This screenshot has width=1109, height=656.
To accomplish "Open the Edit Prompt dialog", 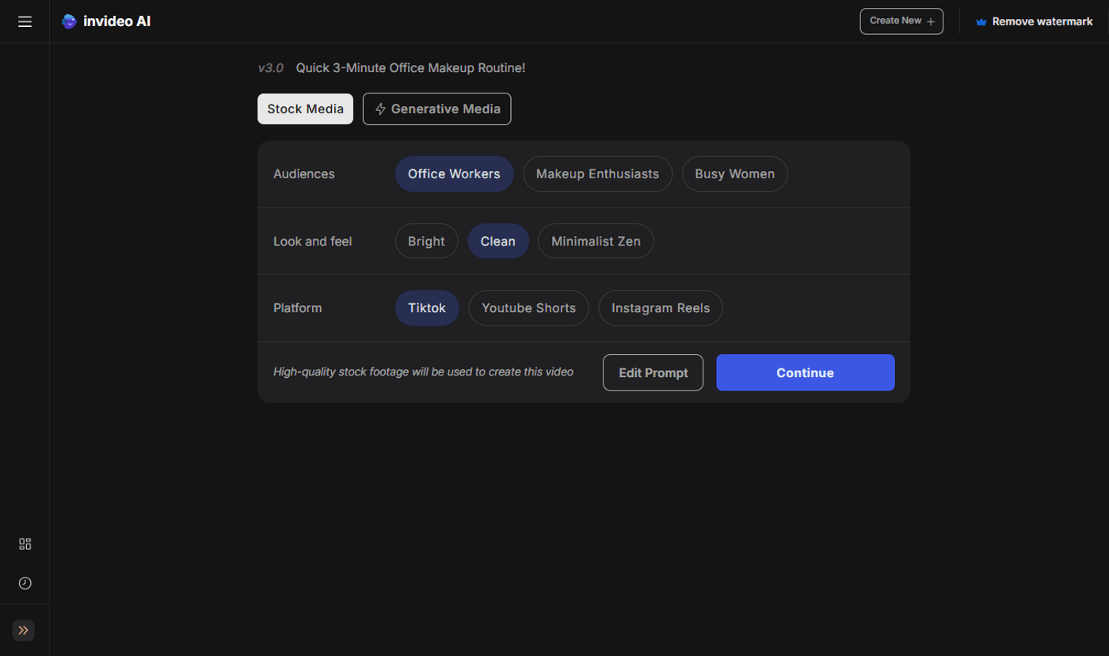I will tap(653, 372).
